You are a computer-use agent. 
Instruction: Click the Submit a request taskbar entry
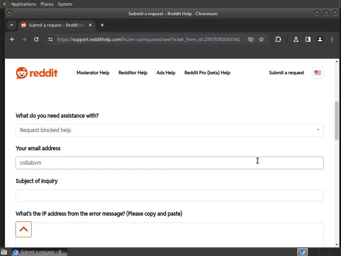click(39, 252)
